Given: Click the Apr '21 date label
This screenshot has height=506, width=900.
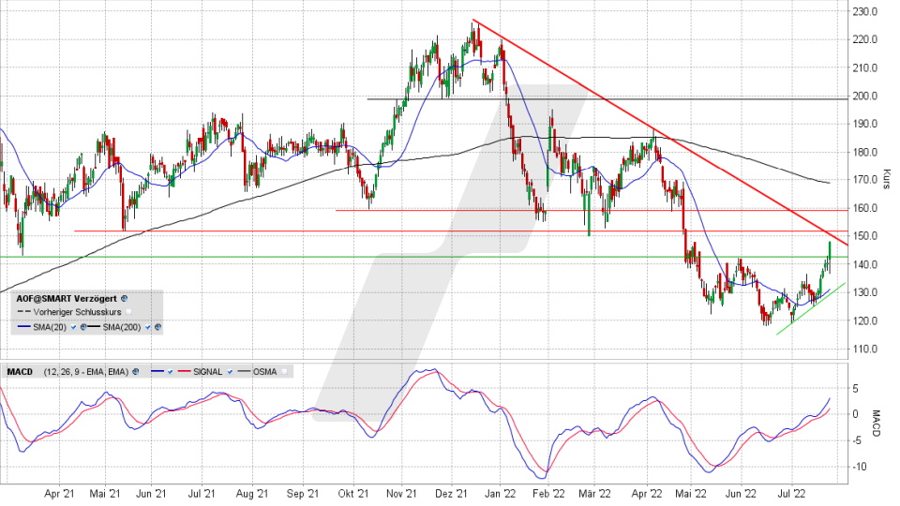Looking at the screenshot, I should point(59,494).
